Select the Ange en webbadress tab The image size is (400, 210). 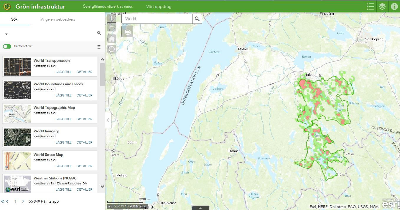click(58, 19)
